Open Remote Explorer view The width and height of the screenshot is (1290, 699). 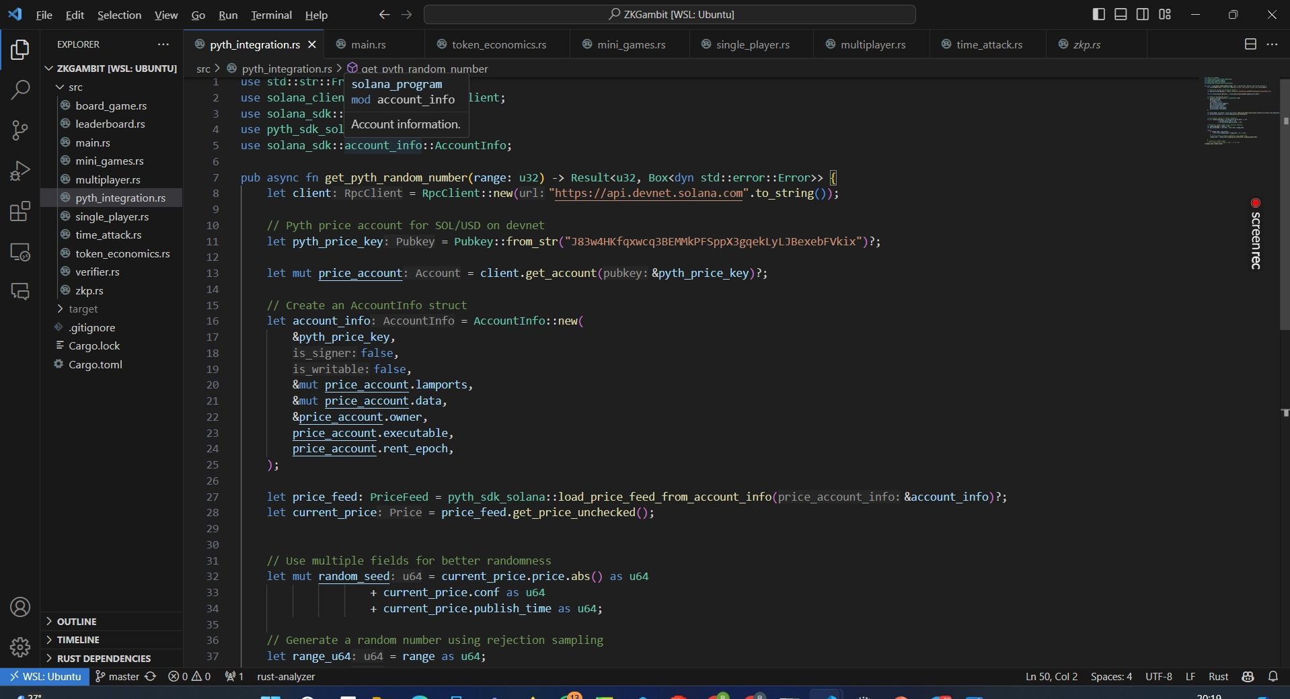coord(20,251)
